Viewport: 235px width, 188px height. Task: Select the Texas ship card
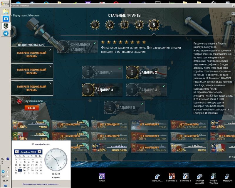149,125
